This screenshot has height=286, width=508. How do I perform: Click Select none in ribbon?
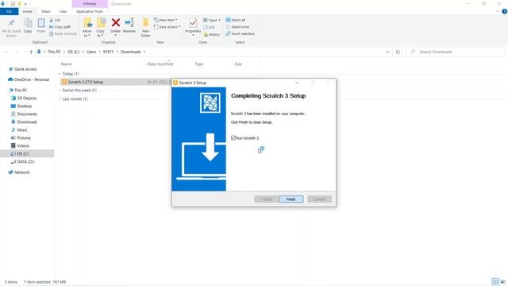click(x=237, y=27)
